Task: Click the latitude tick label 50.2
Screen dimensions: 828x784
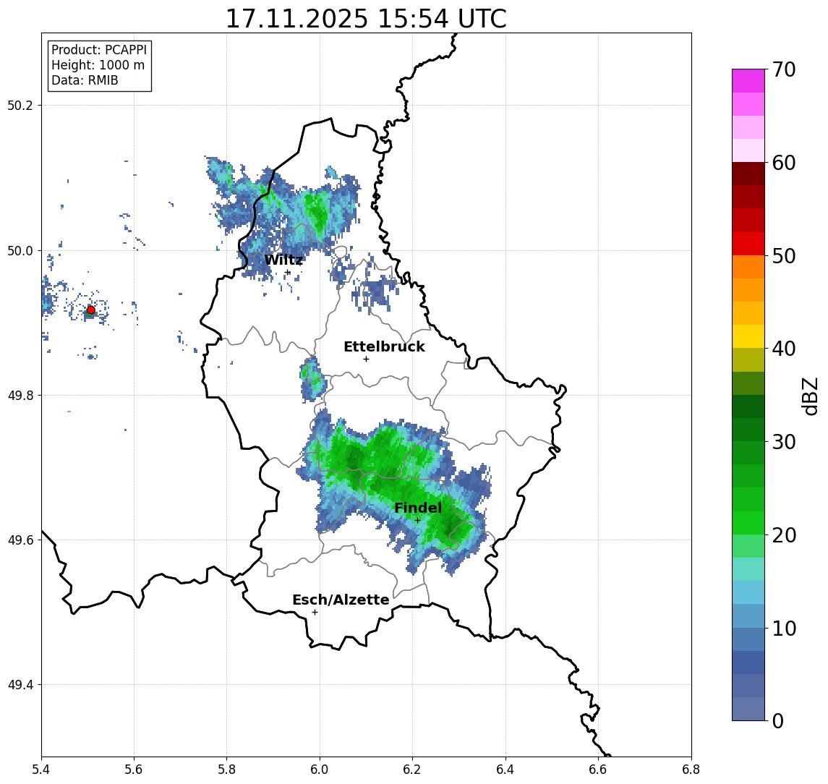Action: (20, 105)
